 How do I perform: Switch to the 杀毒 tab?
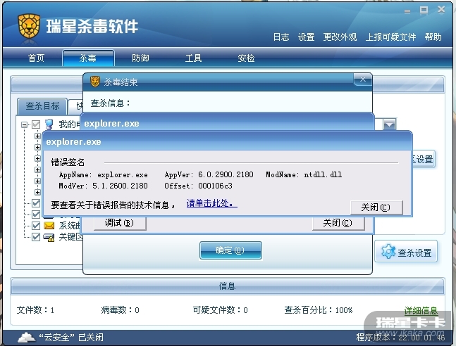(x=88, y=58)
